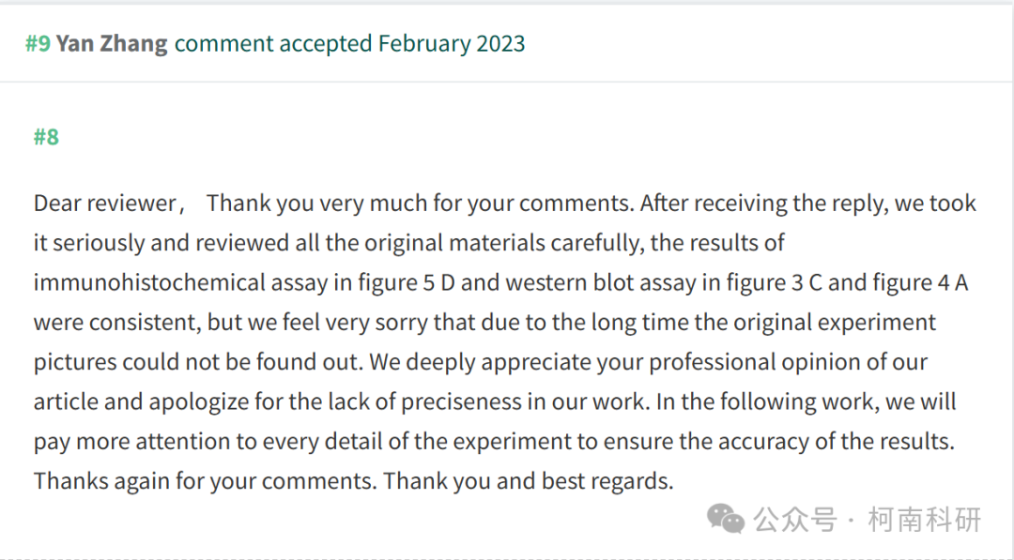The image size is (1014, 560).
Task: Click the 'Dear reviewer' salutation
Action: [105, 203]
